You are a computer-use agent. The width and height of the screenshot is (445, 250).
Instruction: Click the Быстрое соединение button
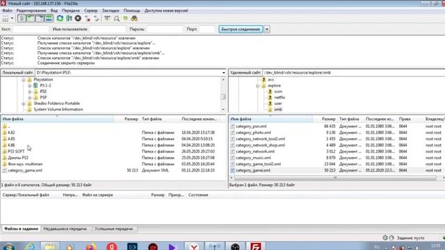(241, 29)
